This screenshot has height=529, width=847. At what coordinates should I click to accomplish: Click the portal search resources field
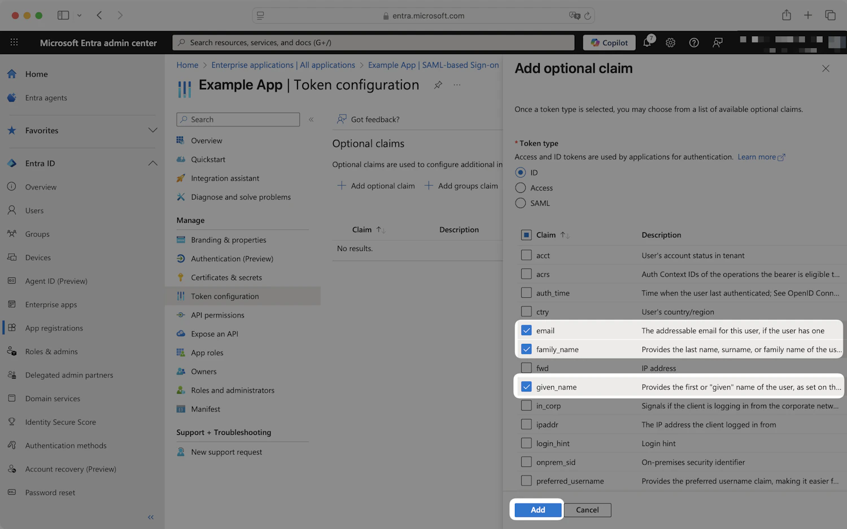(373, 42)
